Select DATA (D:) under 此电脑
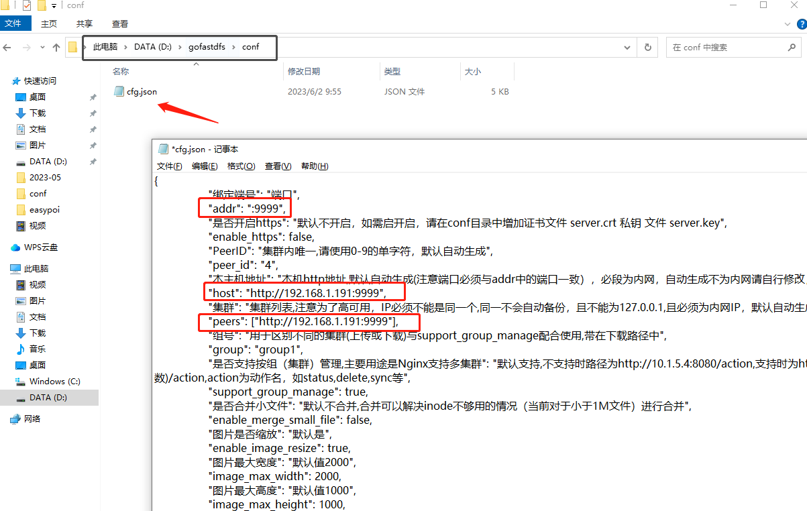This screenshot has width=807, height=511. [x=48, y=398]
